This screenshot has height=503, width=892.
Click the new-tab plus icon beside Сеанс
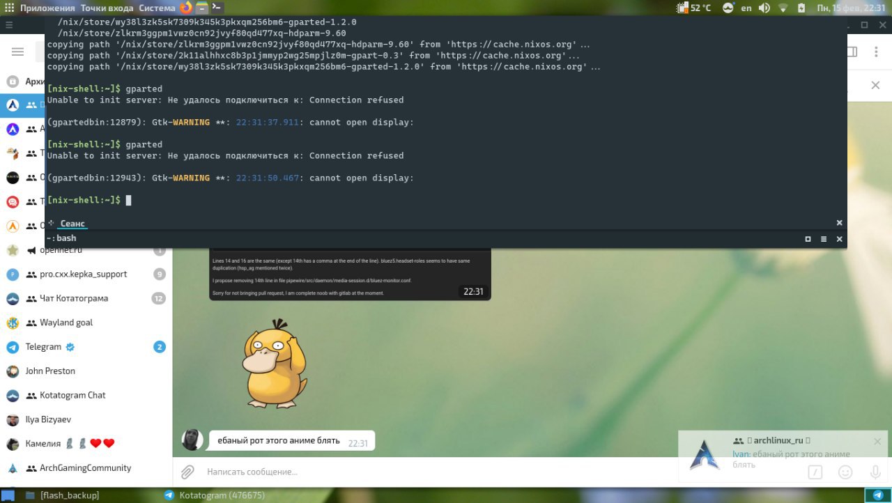(x=51, y=223)
